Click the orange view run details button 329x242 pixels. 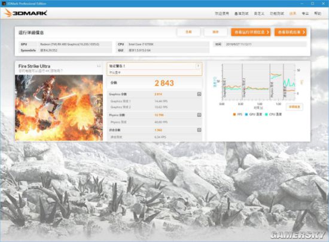click(x=251, y=32)
